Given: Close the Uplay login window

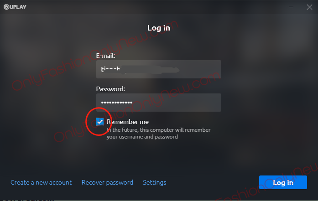Looking at the screenshot, I should 309,7.
